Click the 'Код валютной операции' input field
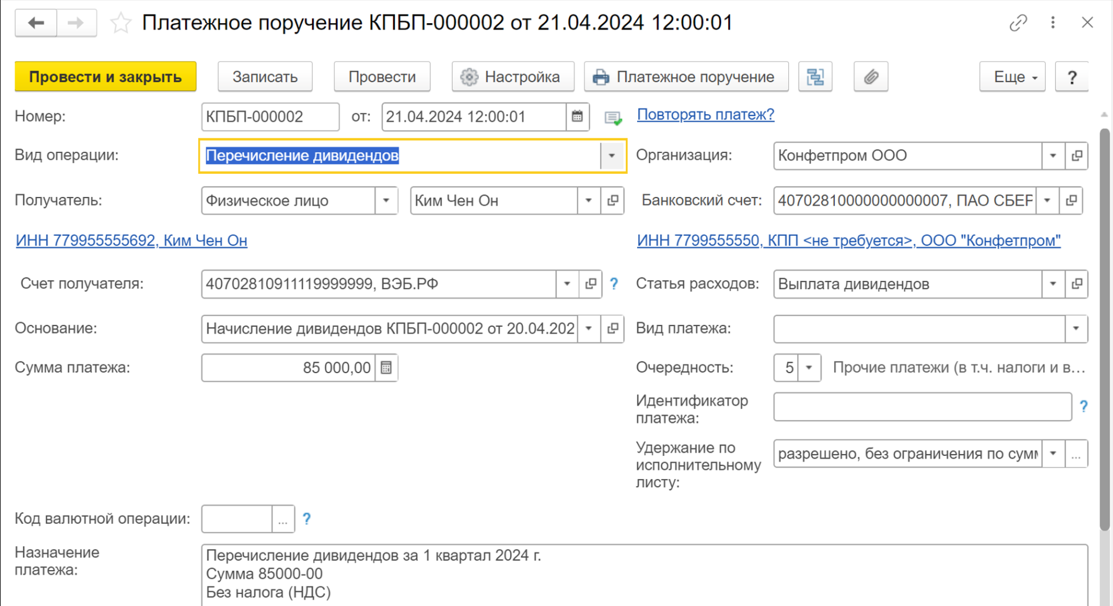The height and width of the screenshot is (606, 1113). click(x=237, y=519)
